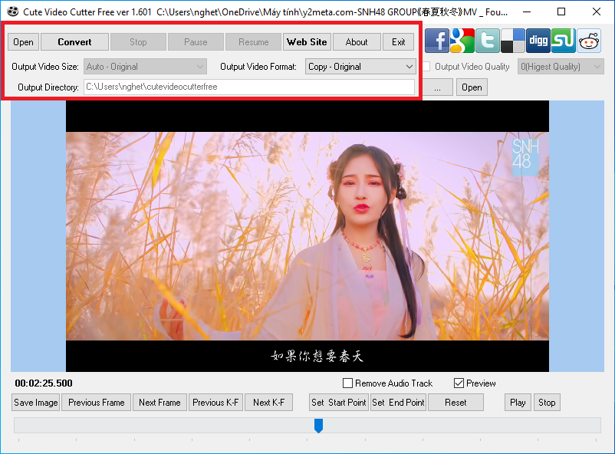Click the Facebook share icon

click(x=437, y=41)
